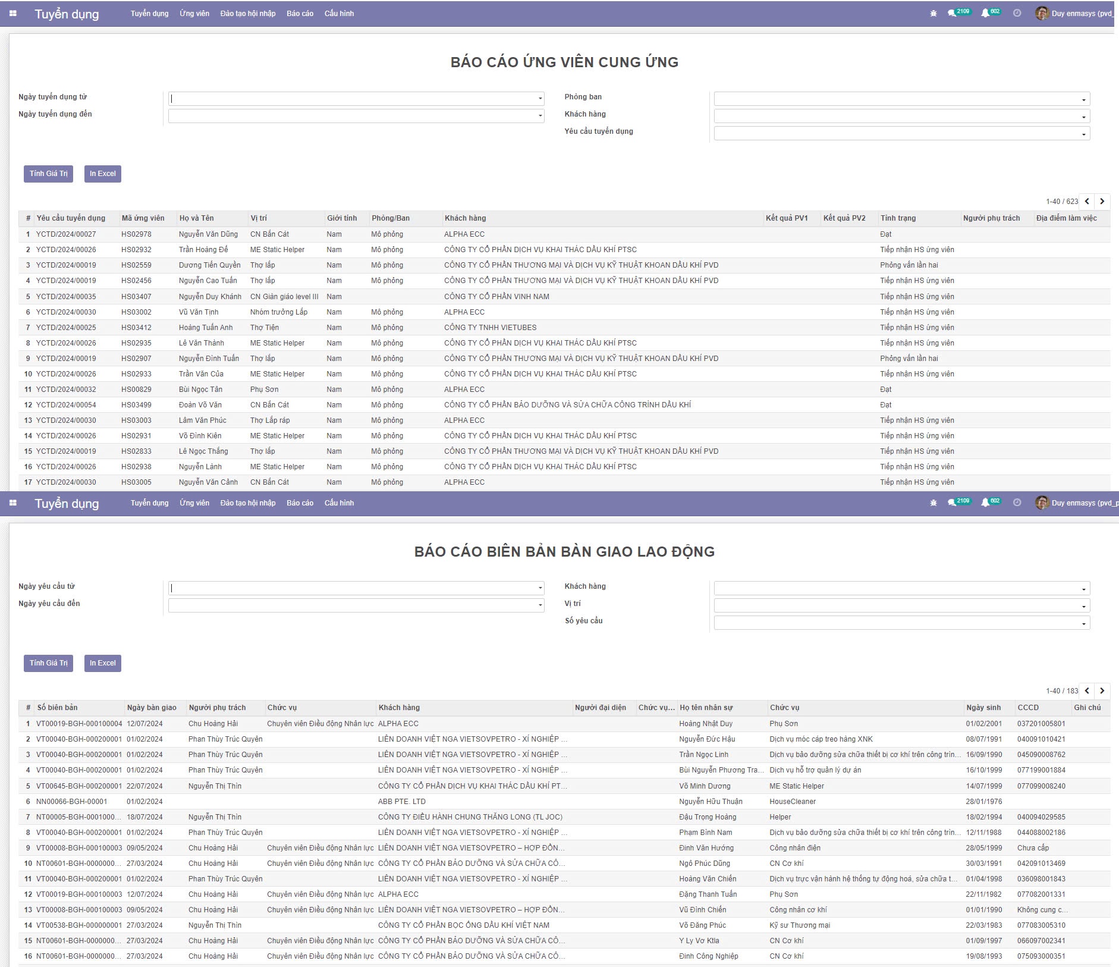Open Báo cáo menu above the ứng viên cung ứng report
The width and height of the screenshot is (1119, 967).
[300, 14]
